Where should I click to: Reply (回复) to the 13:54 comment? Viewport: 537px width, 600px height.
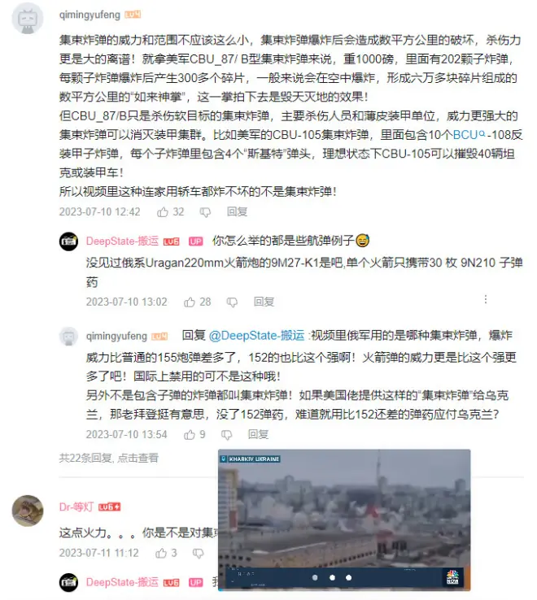tap(258, 435)
